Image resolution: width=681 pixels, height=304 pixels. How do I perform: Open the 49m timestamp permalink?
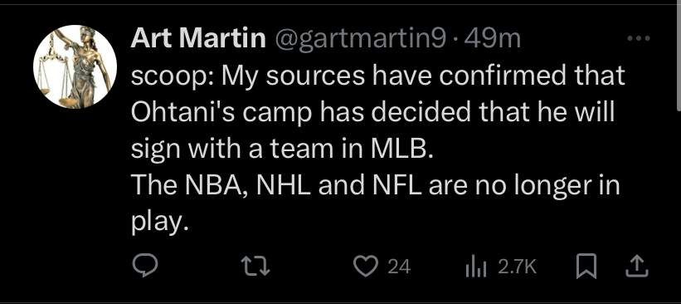(x=492, y=39)
